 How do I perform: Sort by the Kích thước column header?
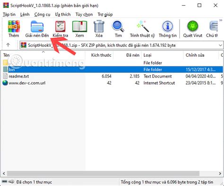[101, 55]
